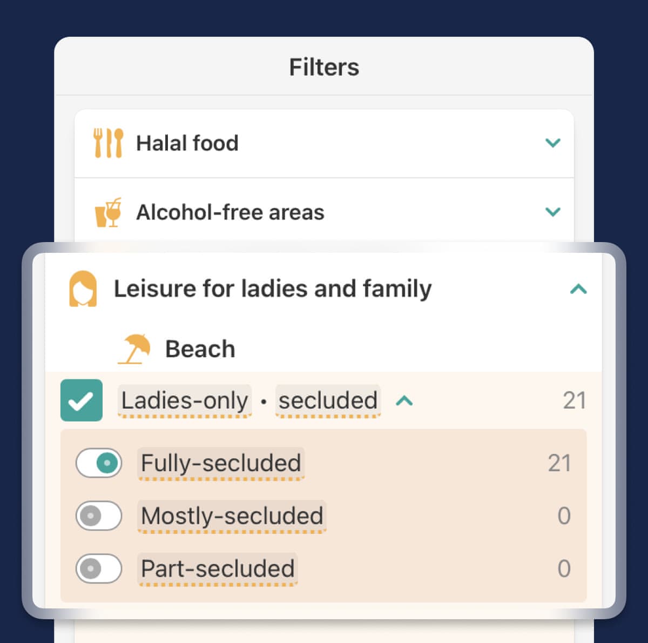This screenshot has height=643, width=648.
Task: Collapse Leisure for ladies and family section
Action: point(578,289)
